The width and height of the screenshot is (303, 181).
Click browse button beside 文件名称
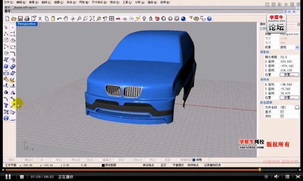[x=297, y=108]
